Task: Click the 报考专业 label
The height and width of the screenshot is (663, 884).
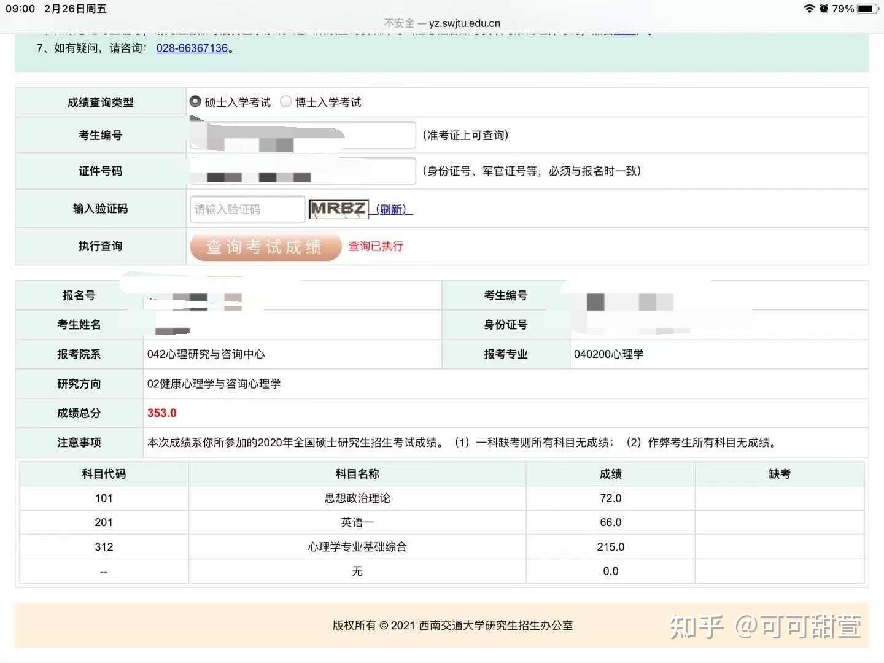Action: tap(506, 354)
